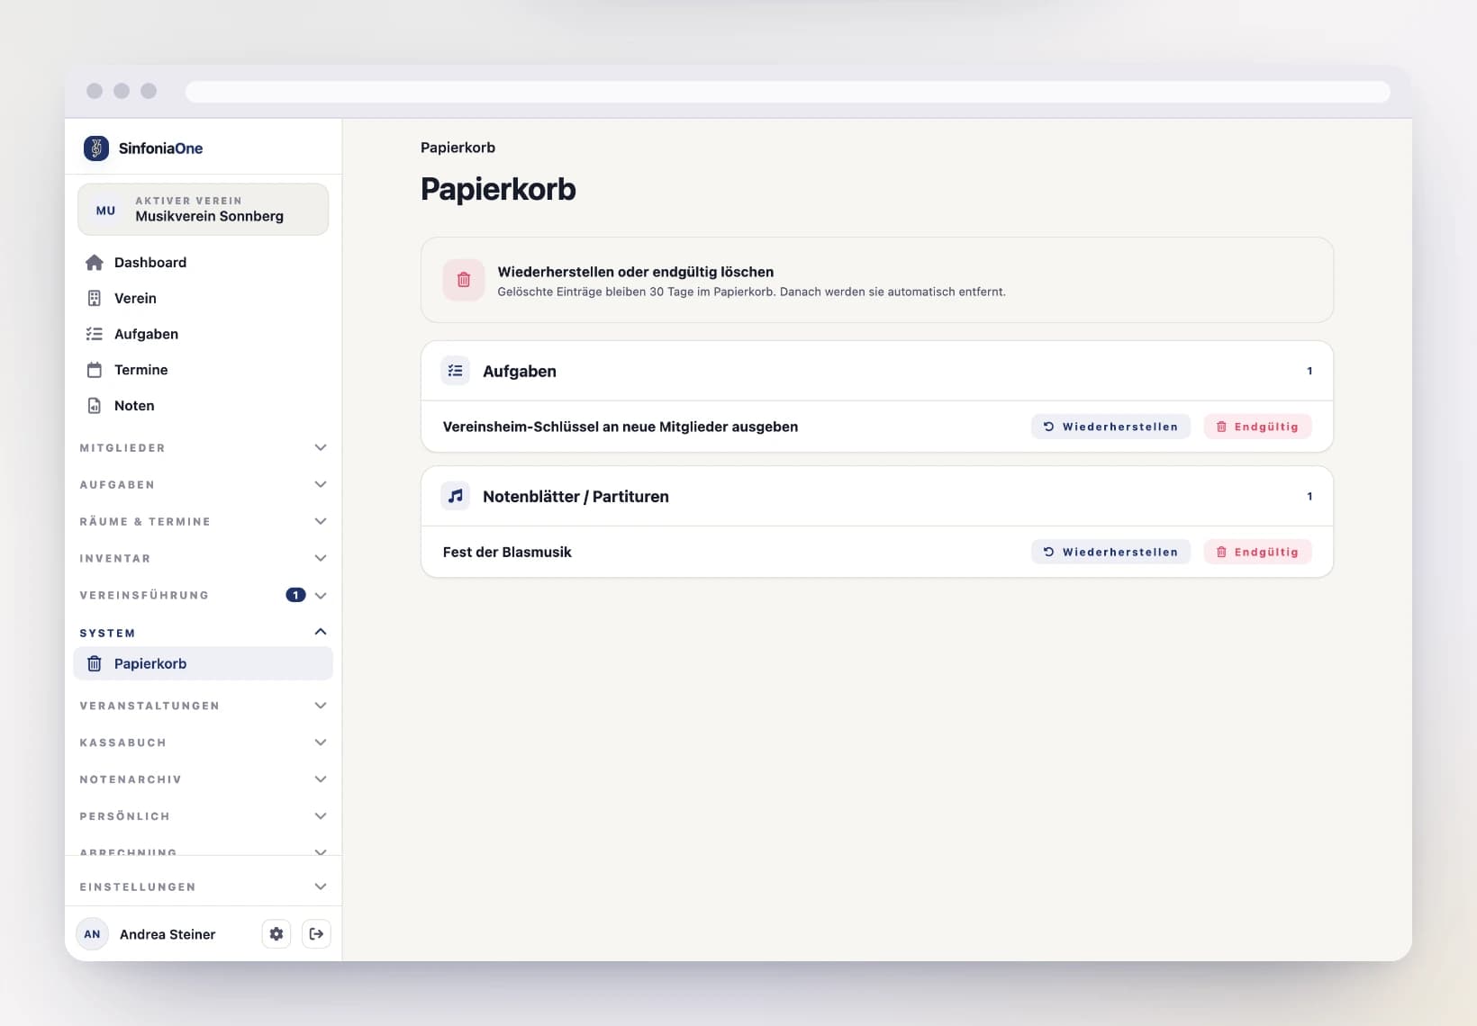This screenshot has width=1477, height=1026.
Task: Click the Dashboard home icon
Action: pos(95,263)
